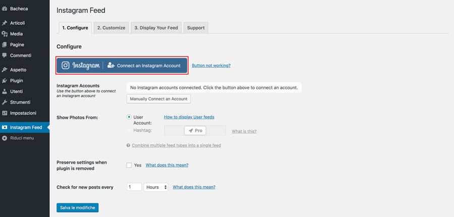
Task: Click the Articoli pin icon
Action: tap(5, 23)
